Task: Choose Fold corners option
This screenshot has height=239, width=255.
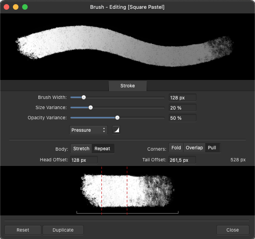Action: click(x=176, y=148)
